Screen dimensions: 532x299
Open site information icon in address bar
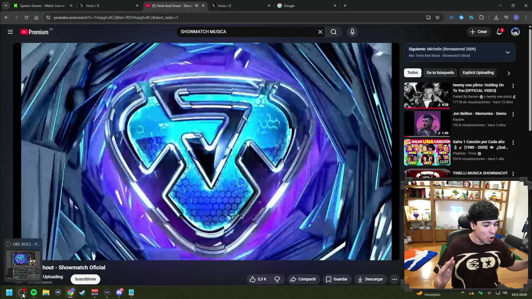point(48,17)
